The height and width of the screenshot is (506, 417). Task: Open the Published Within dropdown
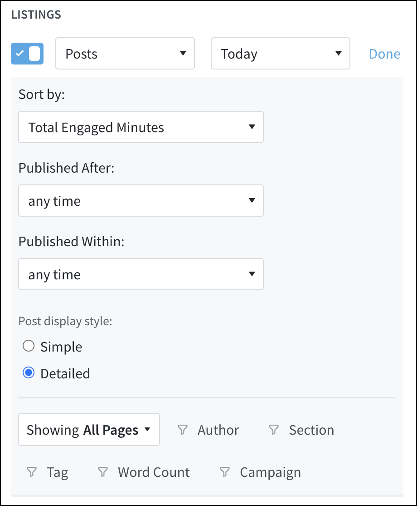(141, 274)
